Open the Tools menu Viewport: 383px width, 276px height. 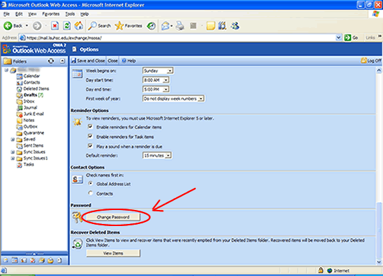70,14
